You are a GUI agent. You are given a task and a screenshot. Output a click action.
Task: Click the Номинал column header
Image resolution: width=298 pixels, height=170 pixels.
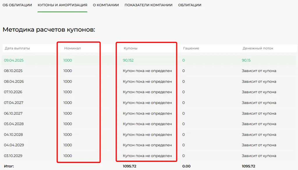tap(72, 48)
